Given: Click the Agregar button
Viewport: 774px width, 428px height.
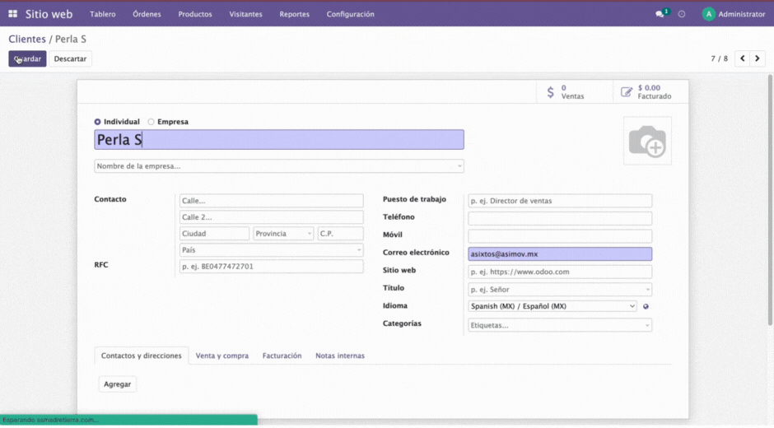Looking at the screenshot, I should point(118,384).
